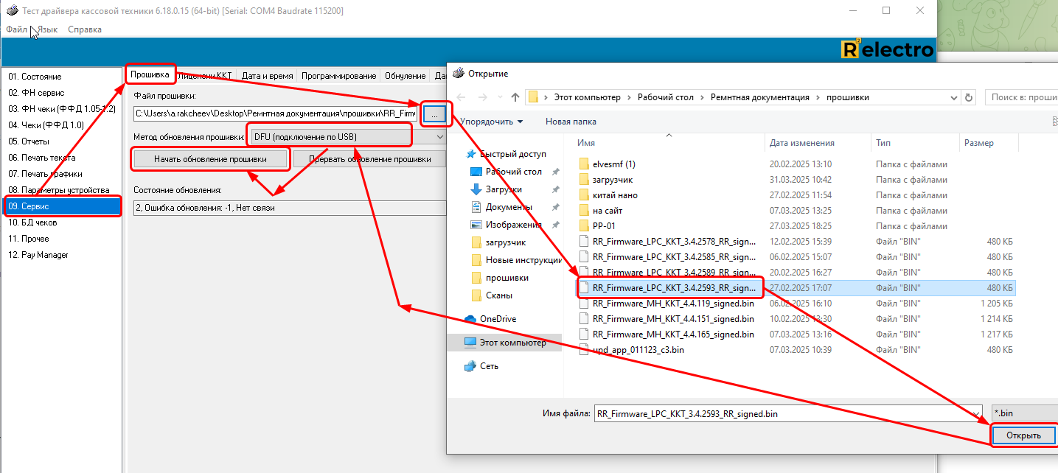Open the Упорядочить dropdown menu
1058x473 pixels.
click(491, 122)
